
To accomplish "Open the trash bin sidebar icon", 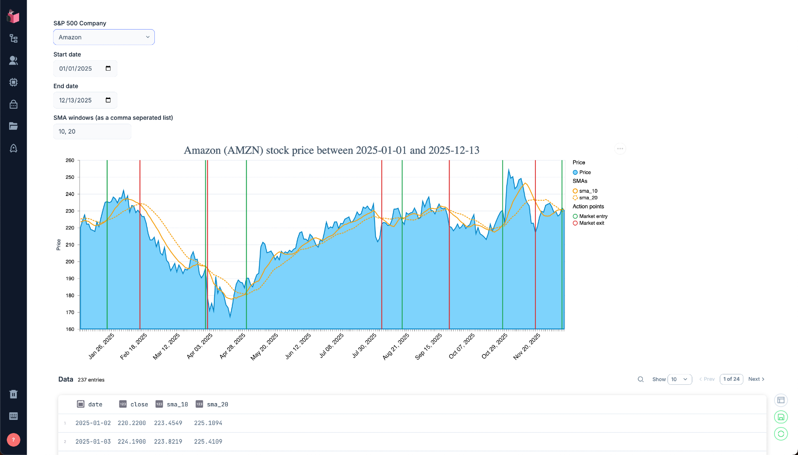I will pyautogui.click(x=14, y=394).
